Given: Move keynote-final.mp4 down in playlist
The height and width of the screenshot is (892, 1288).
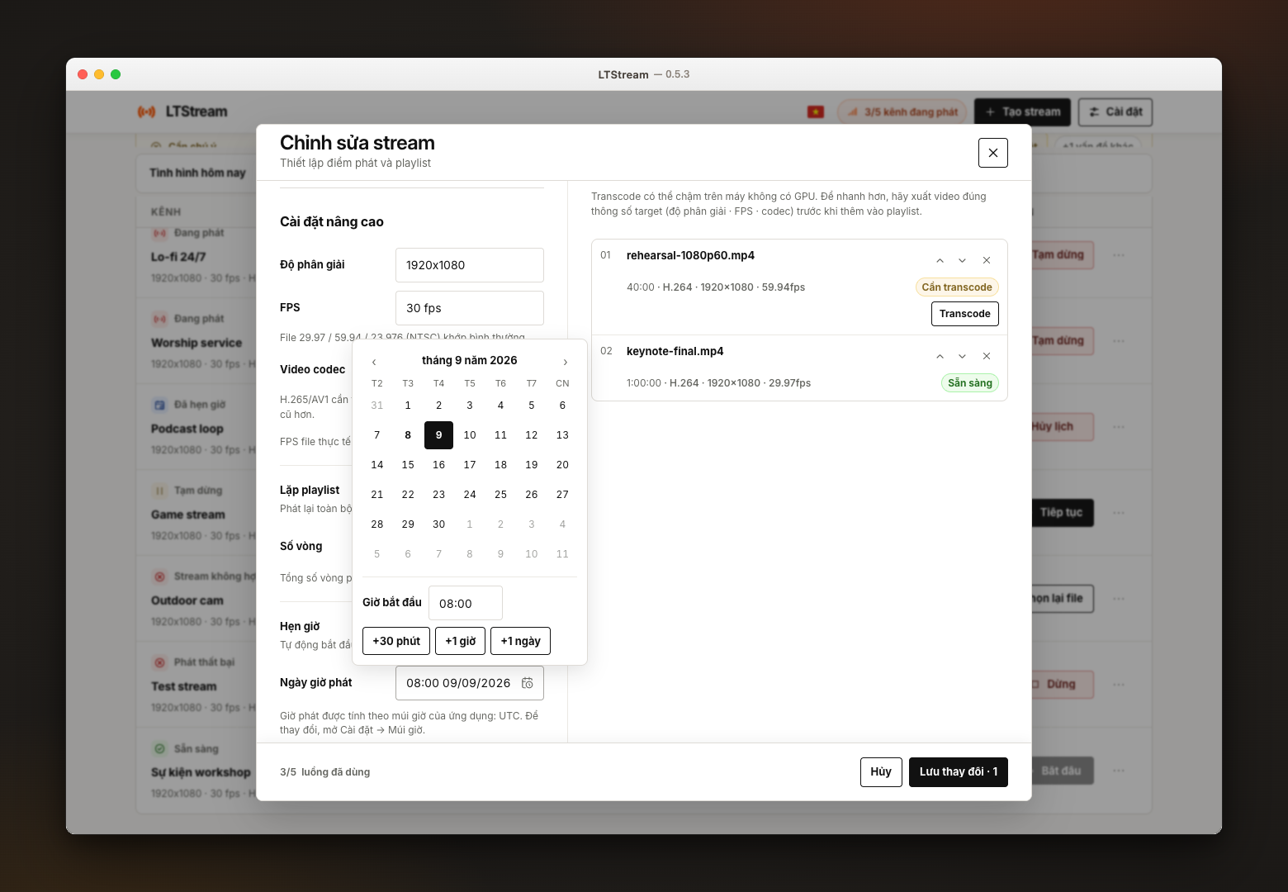Looking at the screenshot, I should coord(962,356).
